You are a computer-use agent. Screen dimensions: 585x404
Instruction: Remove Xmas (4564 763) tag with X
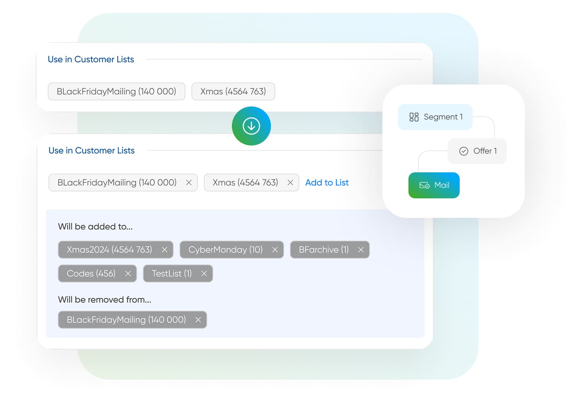(290, 183)
